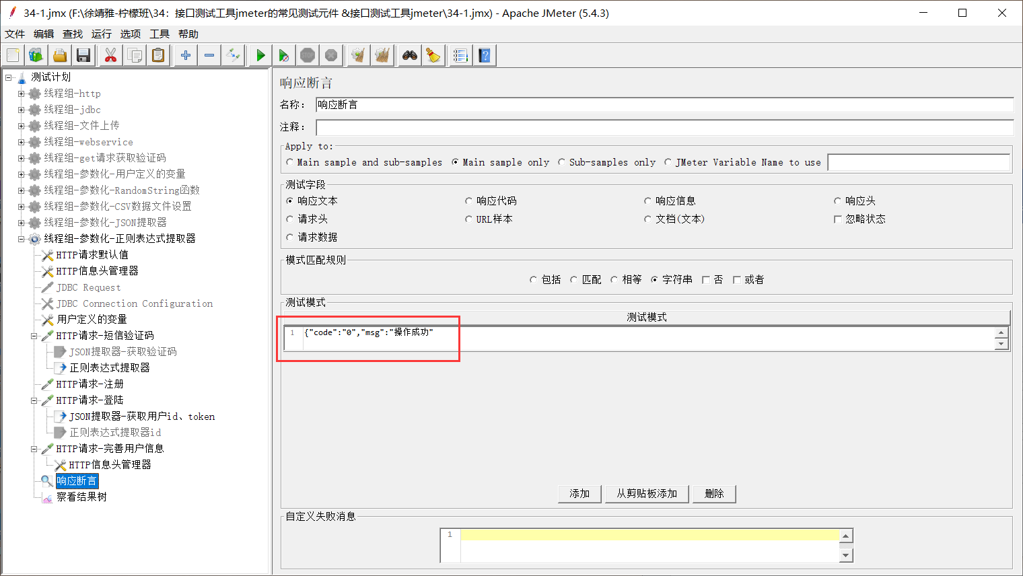Click the Stop test icon

(x=308, y=55)
